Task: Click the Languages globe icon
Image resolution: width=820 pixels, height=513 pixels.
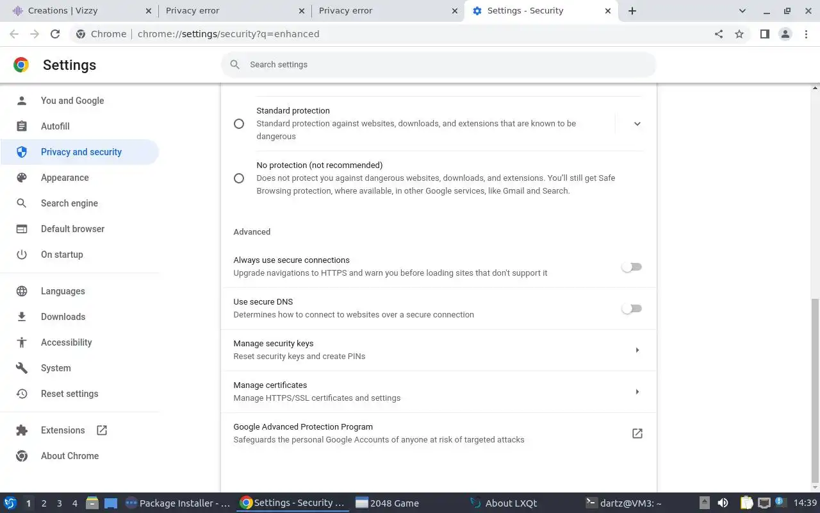Action: click(22, 291)
